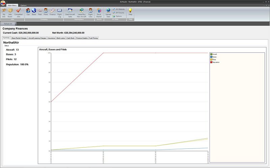The width and height of the screenshot is (270, 168).
Task: Click the Current Cash value
Action: 29,33
